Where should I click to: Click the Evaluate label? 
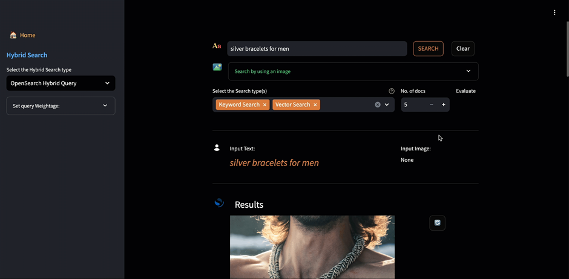465,91
